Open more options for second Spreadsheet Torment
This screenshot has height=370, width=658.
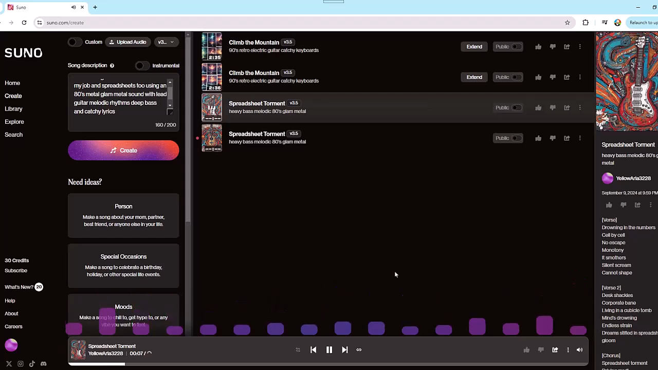580,138
